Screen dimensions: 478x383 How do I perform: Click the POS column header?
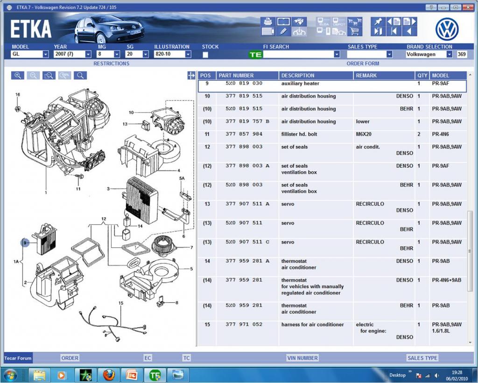pyautogui.click(x=207, y=75)
